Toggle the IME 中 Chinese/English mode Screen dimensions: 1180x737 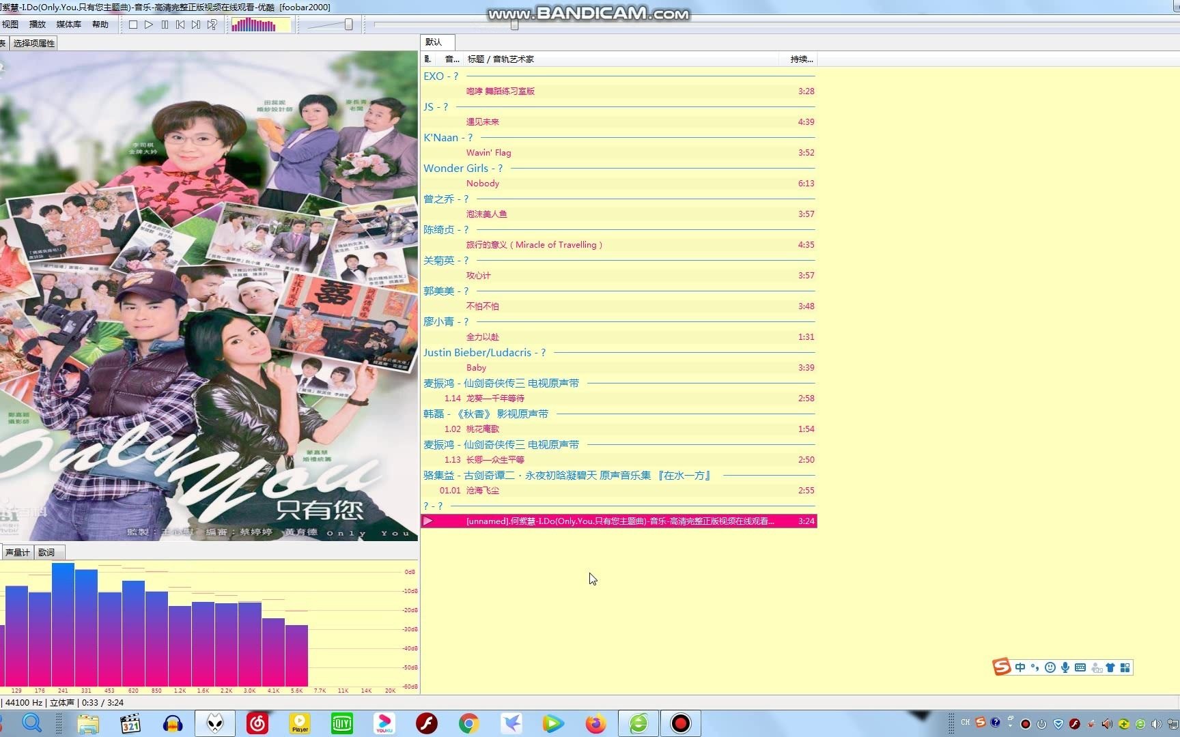1020,667
